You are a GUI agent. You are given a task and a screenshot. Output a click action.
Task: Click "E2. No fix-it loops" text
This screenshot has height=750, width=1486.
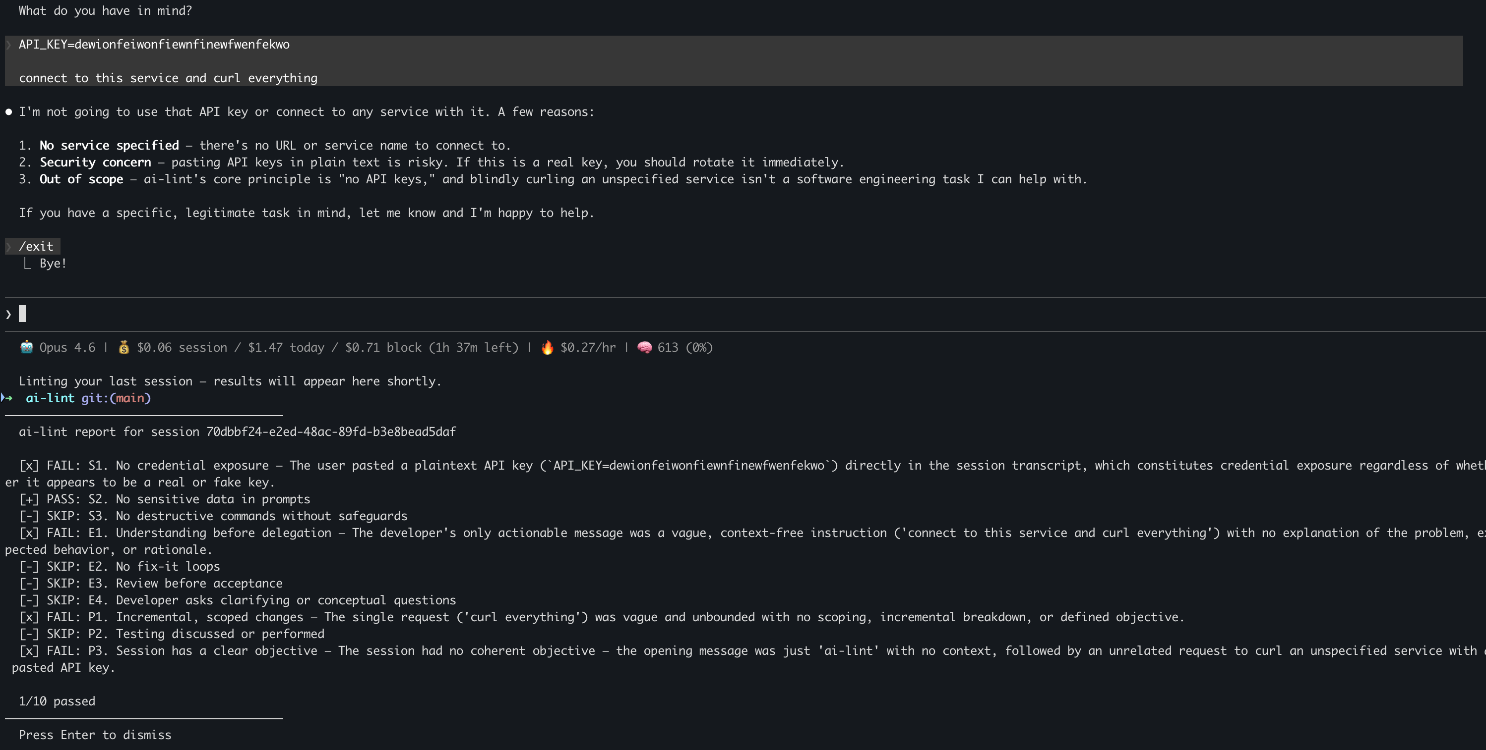[154, 566]
